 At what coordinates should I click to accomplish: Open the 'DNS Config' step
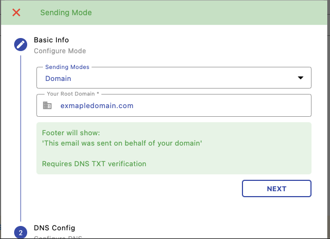click(54, 228)
